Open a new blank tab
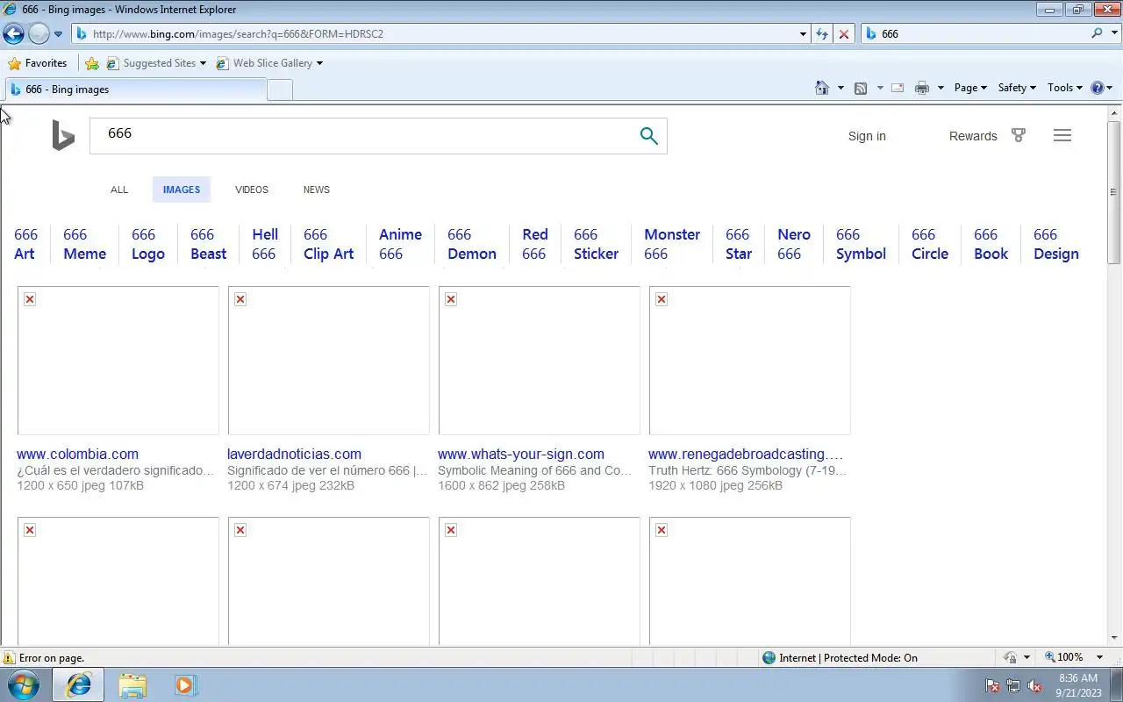 (280, 90)
